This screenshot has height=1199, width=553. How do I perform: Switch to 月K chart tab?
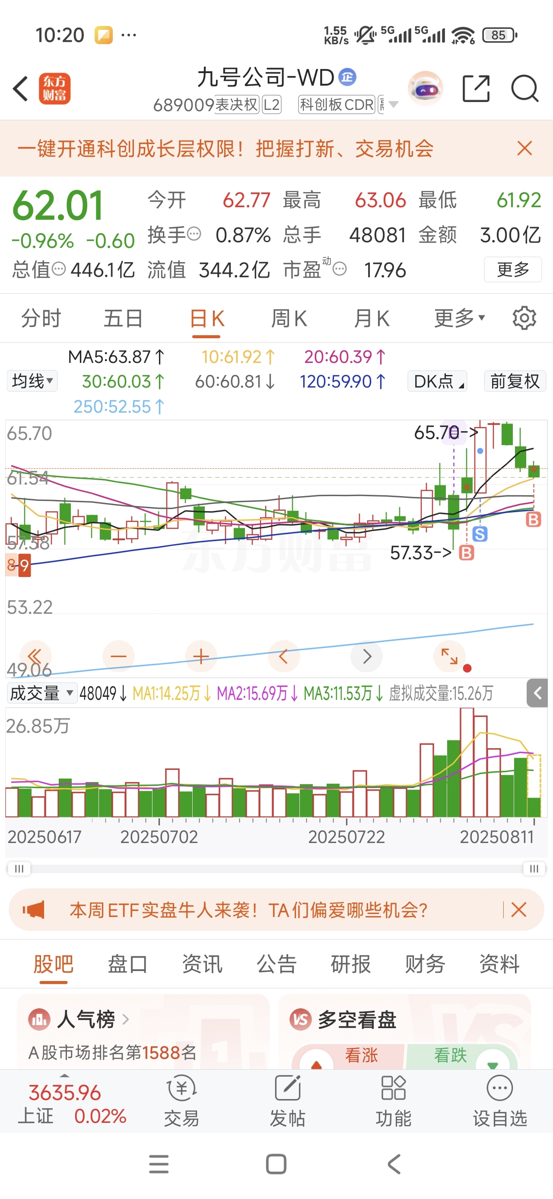tap(372, 319)
